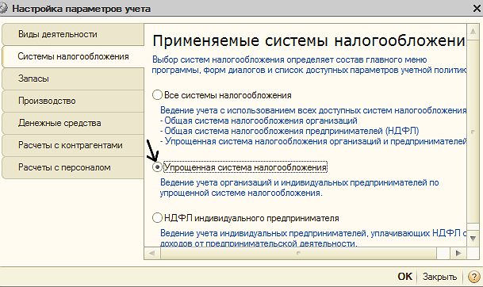The image size is (483, 287).
Task: Switch to the Запасы tab
Action: point(73,78)
